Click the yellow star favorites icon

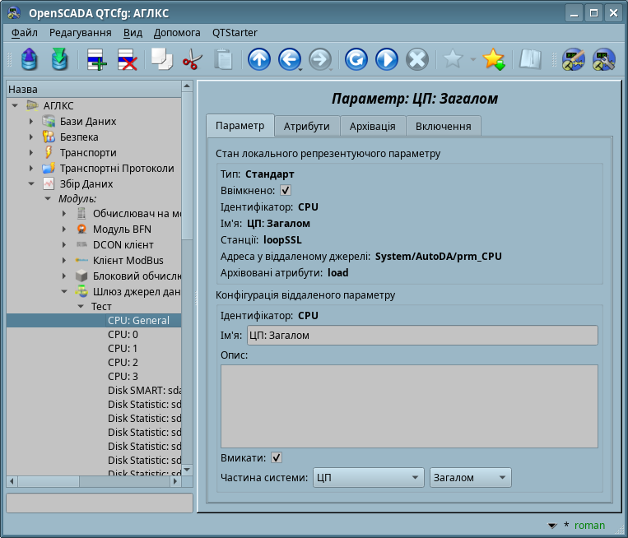(x=493, y=59)
